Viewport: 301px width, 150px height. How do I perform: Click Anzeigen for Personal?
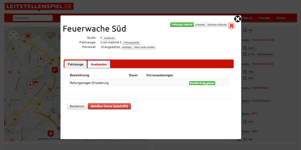(127, 47)
